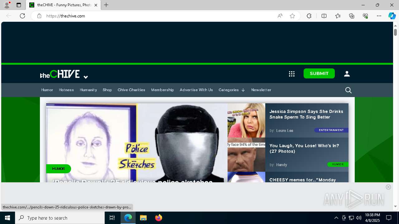Open the Pencils Down police sketches headline
This screenshot has height=224, width=399.
(132, 181)
